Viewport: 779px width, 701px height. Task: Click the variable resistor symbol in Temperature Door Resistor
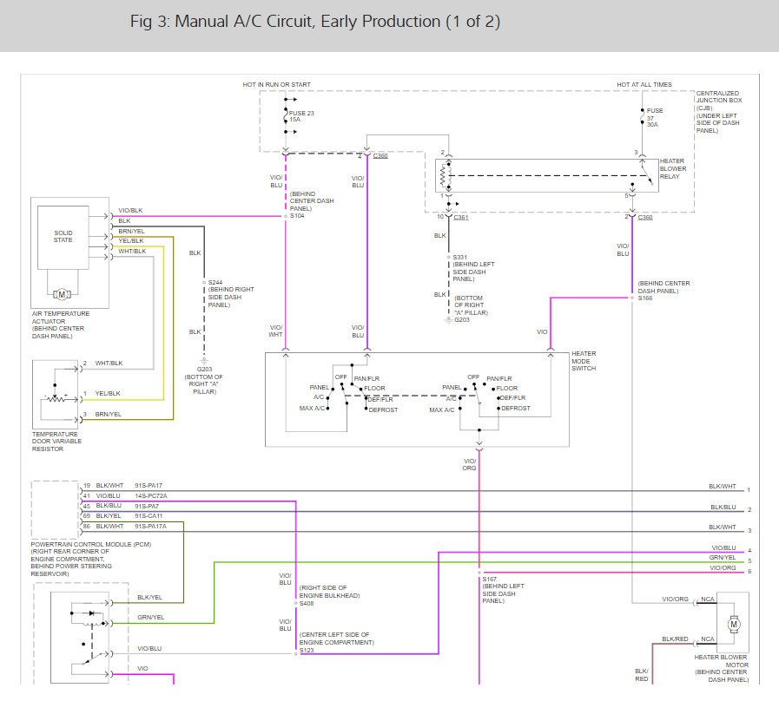(56, 399)
